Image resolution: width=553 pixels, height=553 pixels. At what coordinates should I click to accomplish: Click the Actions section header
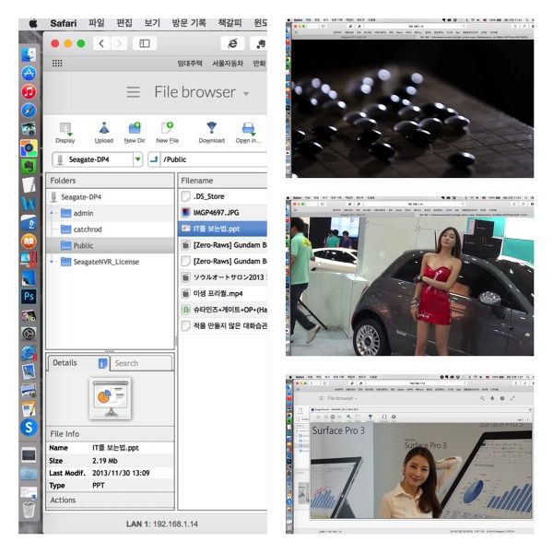pos(110,500)
